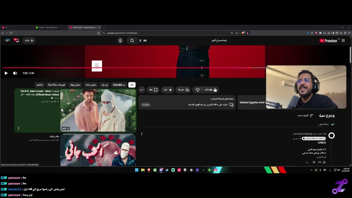Open the @COLORSxSTUDIOS channel badge link
Viewport: 352px width, 198px height.
pyautogui.click(x=314, y=139)
